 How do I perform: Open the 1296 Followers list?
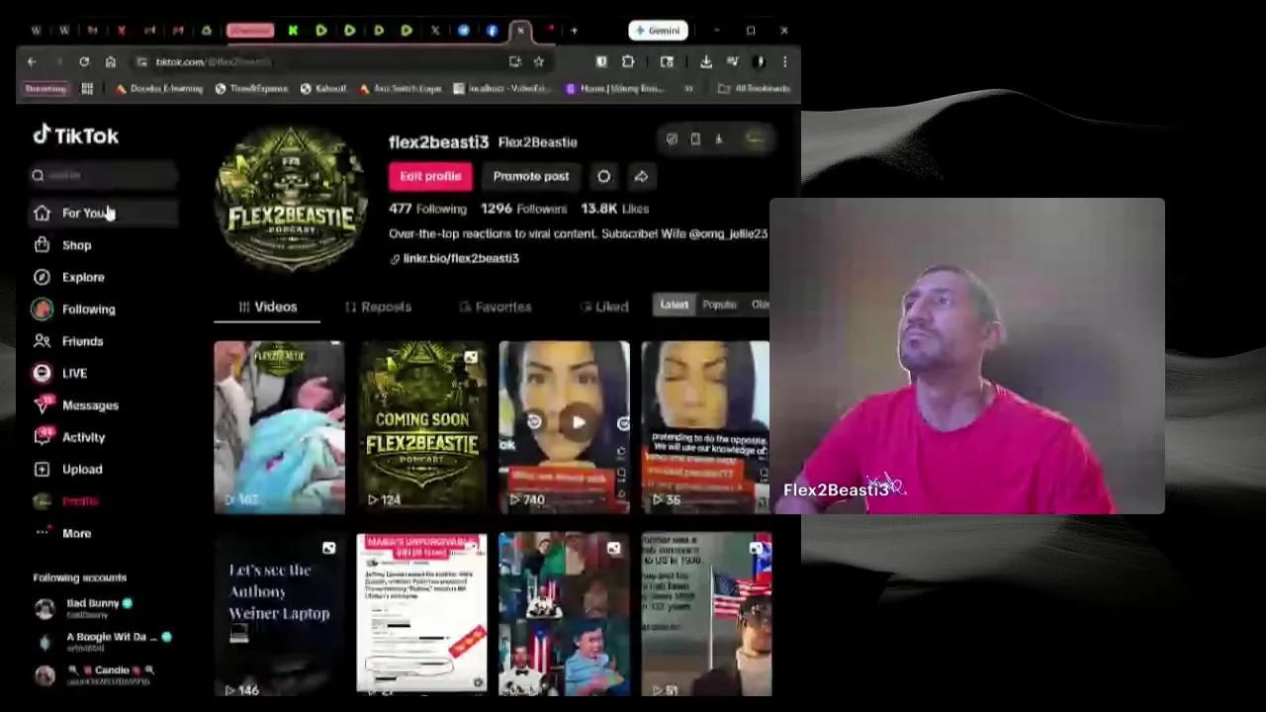(523, 209)
